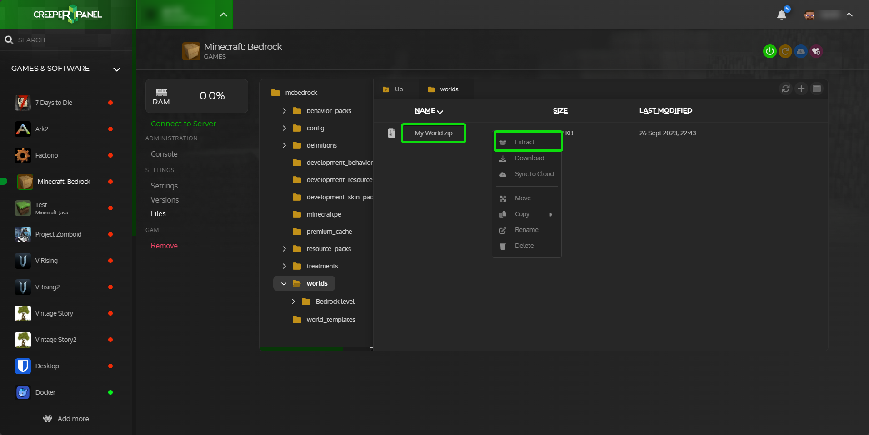
Task: Click the green power button for the server
Action: (x=769, y=51)
